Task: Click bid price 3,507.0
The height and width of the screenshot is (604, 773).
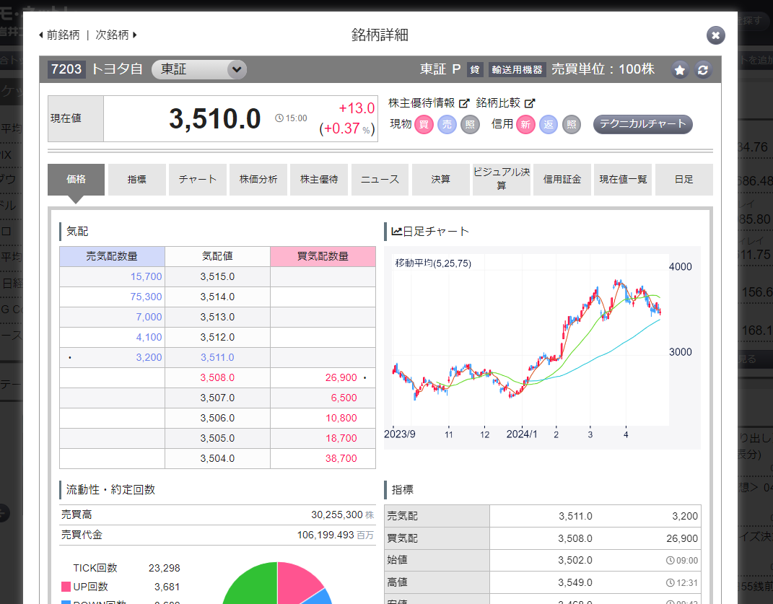Action: tap(217, 398)
